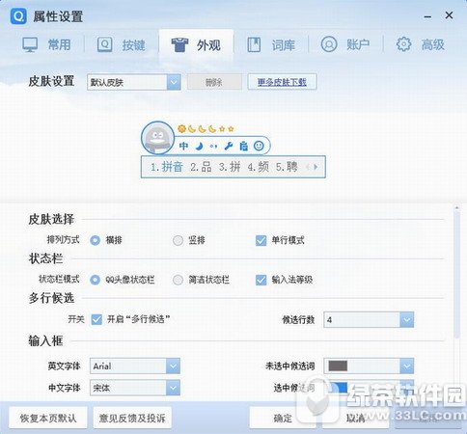
Task: Minimize the 属性设置 window
Action: 427,16
